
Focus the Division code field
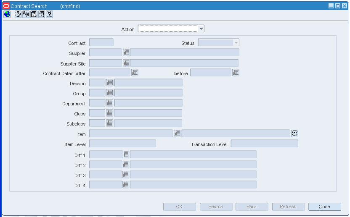point(97,83)
